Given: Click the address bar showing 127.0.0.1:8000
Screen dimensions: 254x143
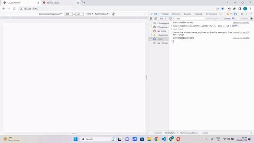Looking at the screenshot, I should click(x=117, y=9).
